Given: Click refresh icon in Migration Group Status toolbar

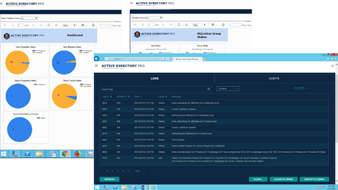Looking at the screenshot, I should point(179,25).
